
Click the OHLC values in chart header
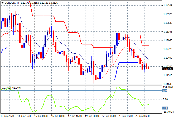[x=39, y=3]
